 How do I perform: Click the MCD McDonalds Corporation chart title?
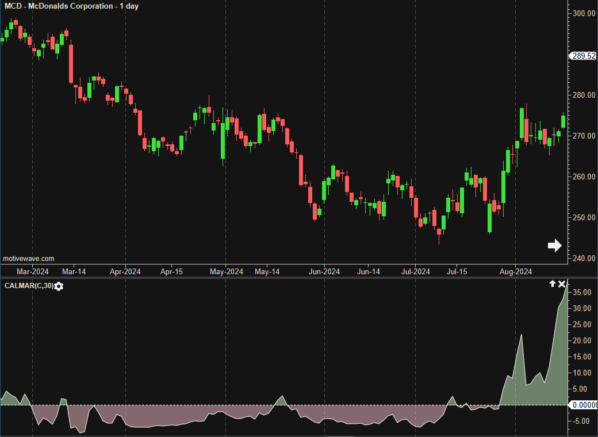71,6
